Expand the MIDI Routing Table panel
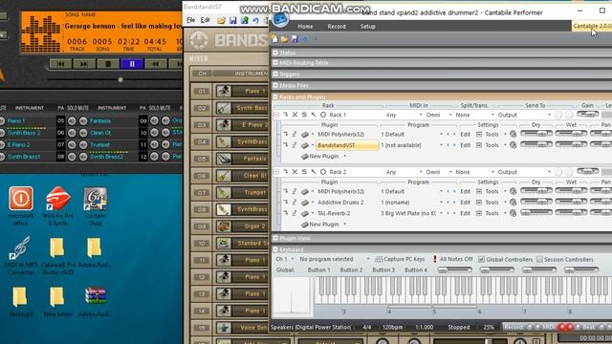The width and height of the screenshot is (612, 344). click(275, 62)
